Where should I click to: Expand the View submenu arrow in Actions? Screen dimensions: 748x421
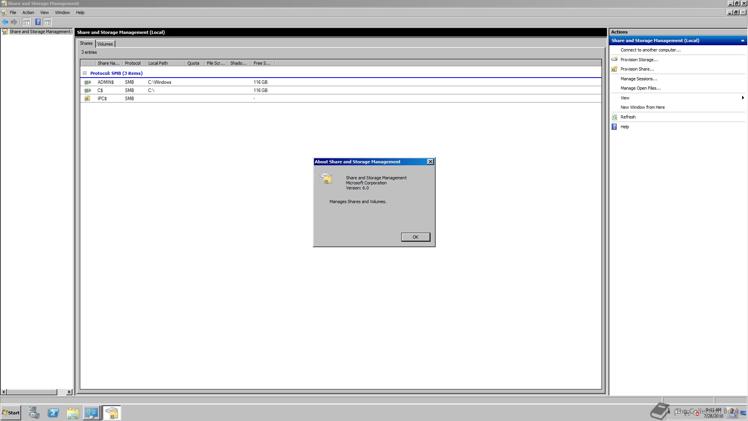743,98
